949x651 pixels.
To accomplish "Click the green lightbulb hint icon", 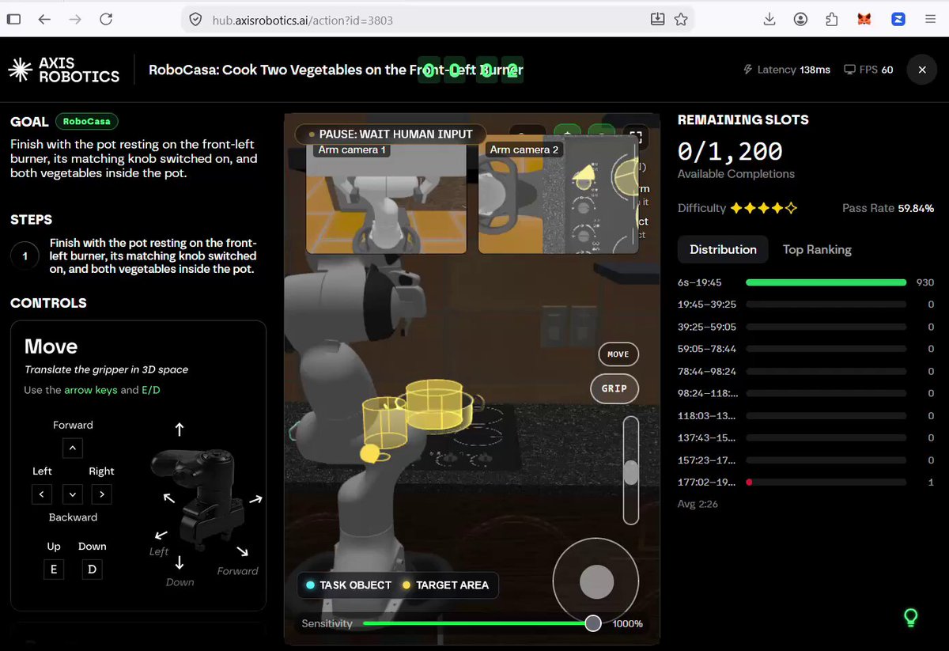I will click(x=911, y=617).
